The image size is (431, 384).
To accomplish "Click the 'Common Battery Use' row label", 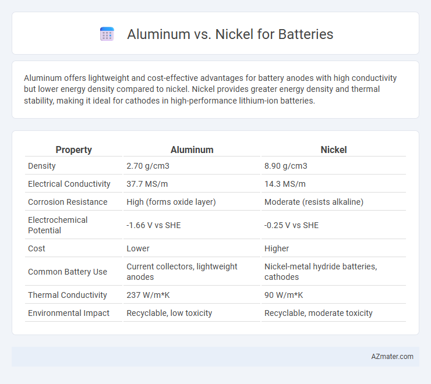I will pos(68,272).
